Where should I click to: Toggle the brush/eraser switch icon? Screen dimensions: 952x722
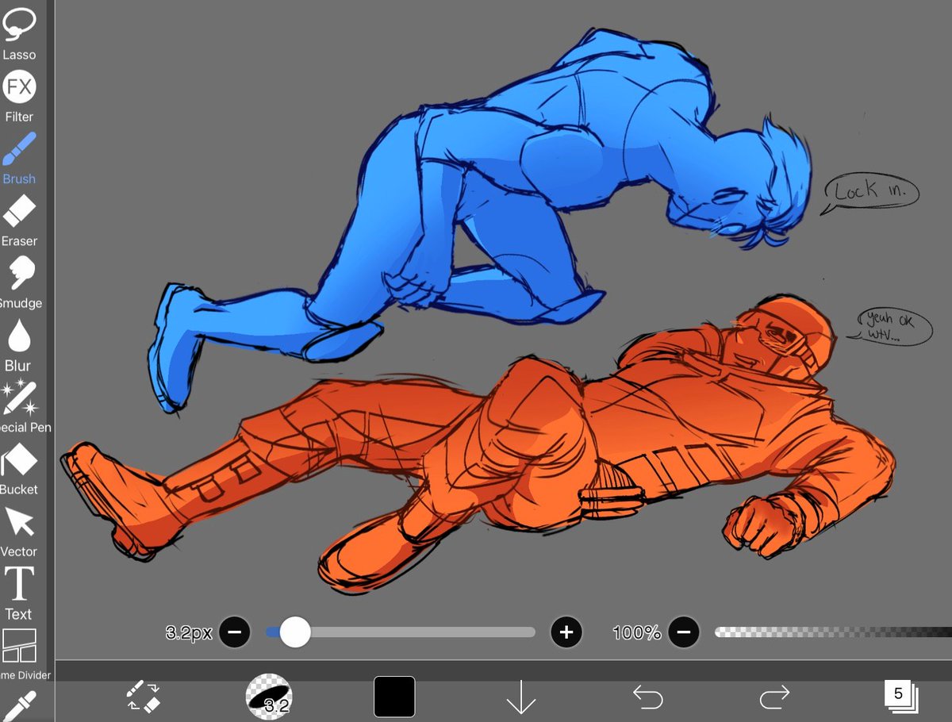pos(144,696)
